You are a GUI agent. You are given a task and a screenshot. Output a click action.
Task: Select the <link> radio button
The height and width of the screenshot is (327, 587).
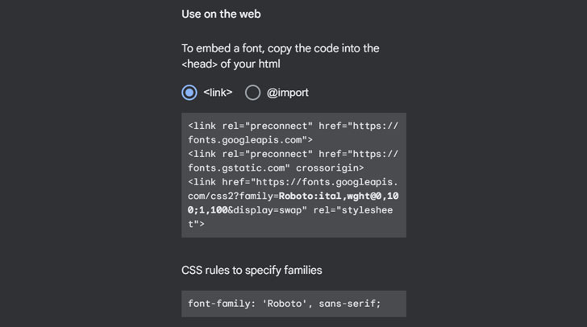[189, 93]
